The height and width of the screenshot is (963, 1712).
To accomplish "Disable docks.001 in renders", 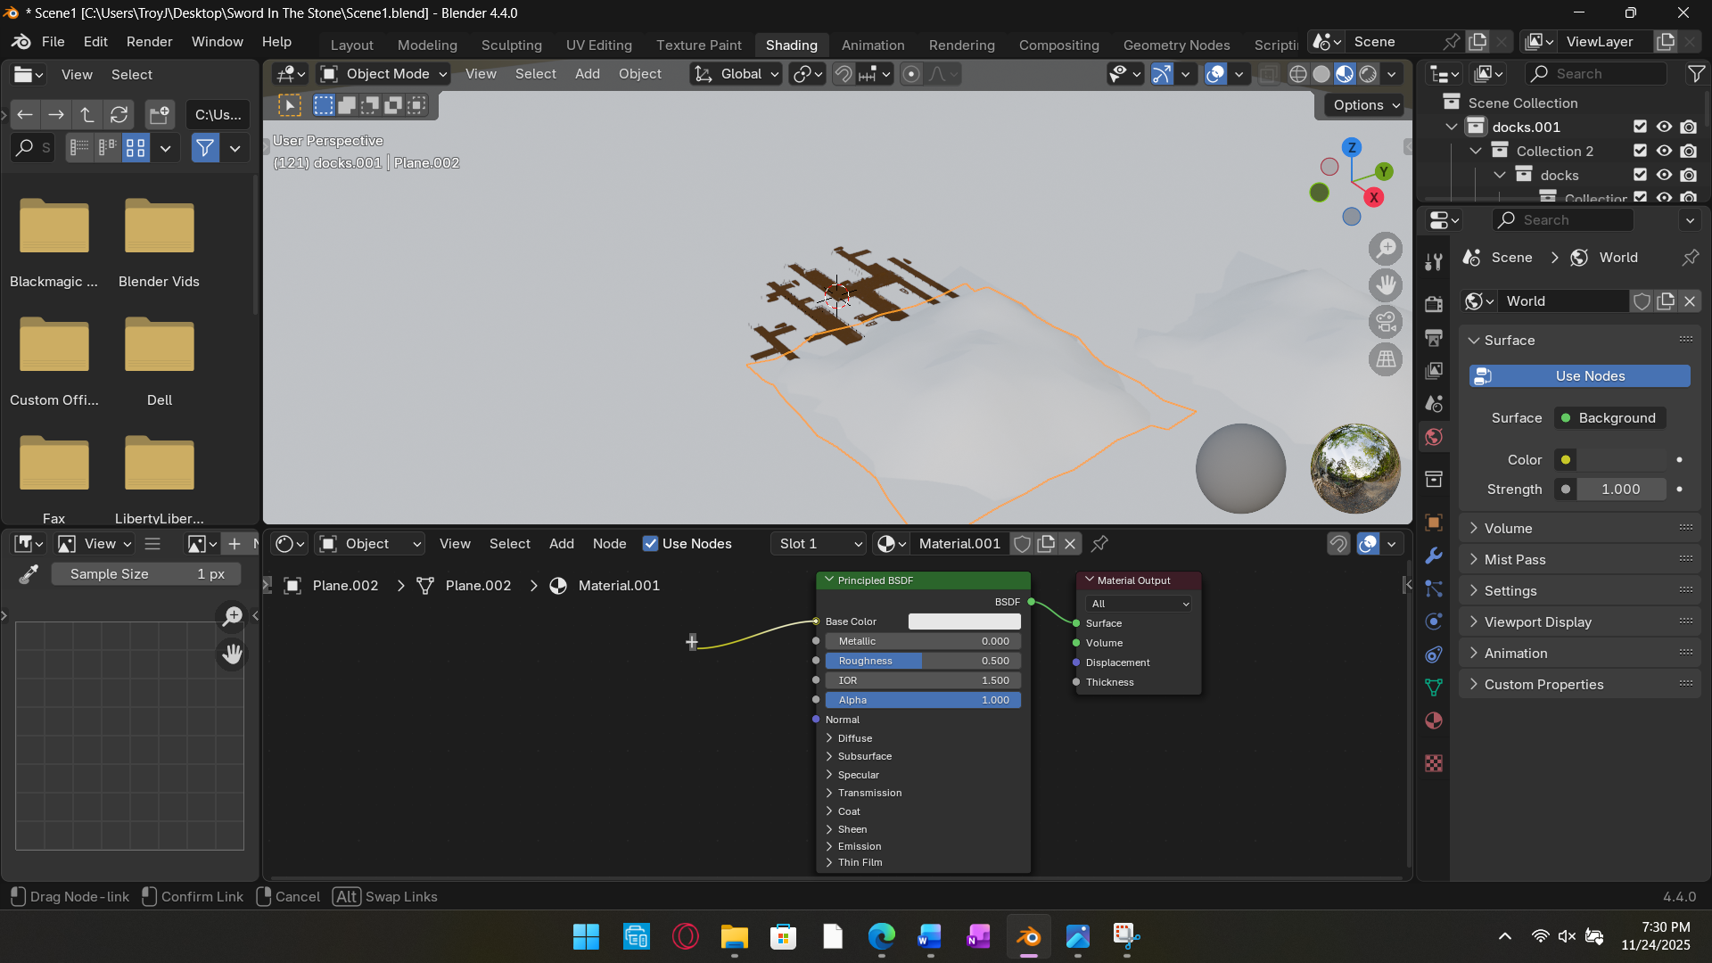I will (1689, 127).
